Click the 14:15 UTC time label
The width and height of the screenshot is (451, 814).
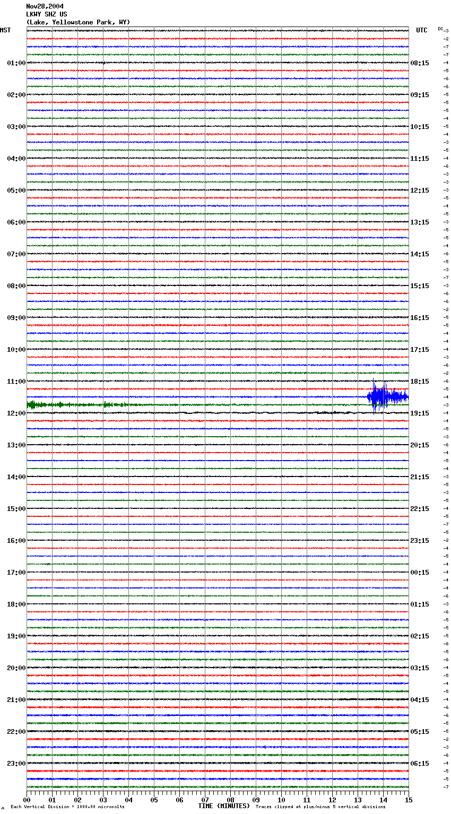click(420, 254)
